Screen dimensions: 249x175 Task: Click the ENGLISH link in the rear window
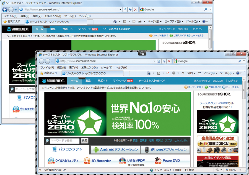[x=183, y=29]
